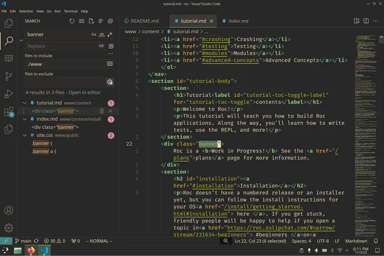Open the Explorer view in activity bar
Image resolution: width=384 pixels, height=256 pixels.
click(9, 23)
